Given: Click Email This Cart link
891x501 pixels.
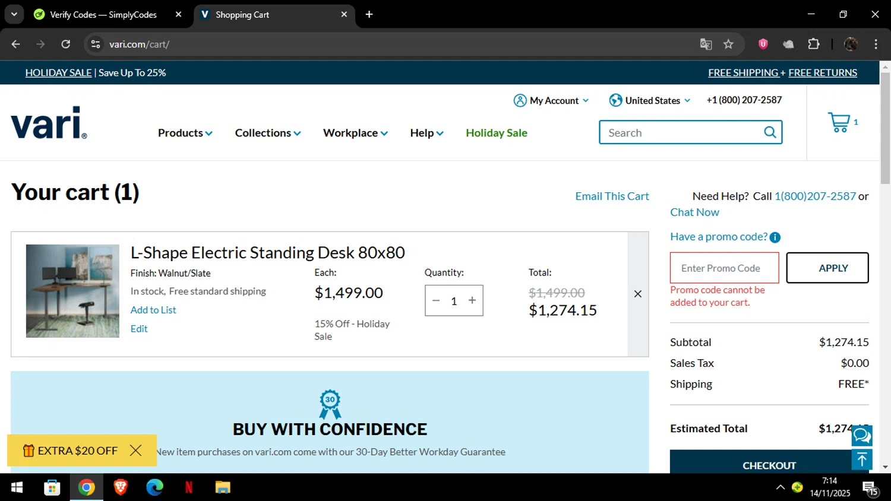Looking at the screenshot, I should [612, 196].
